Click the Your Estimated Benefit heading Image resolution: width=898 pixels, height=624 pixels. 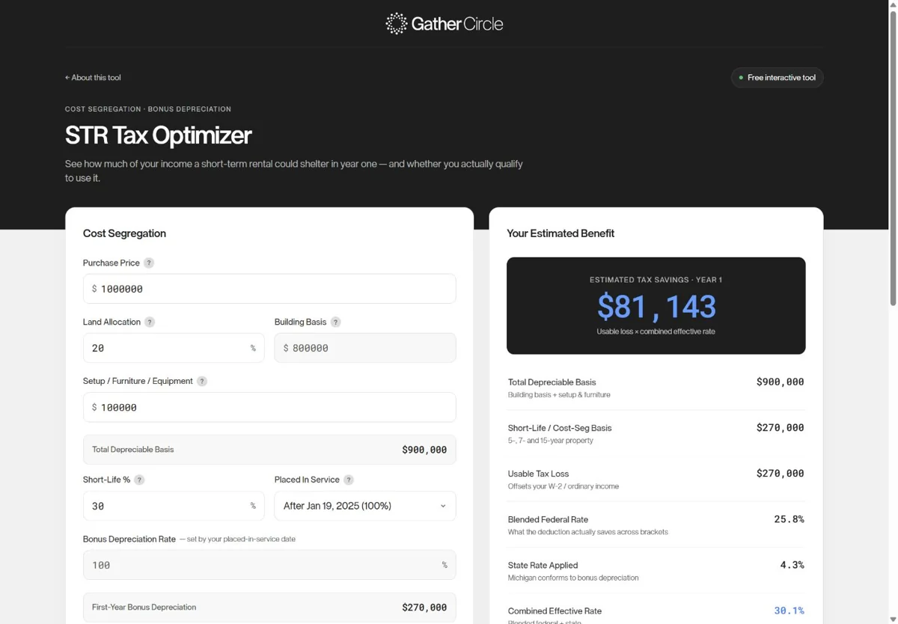pos(561,233)
